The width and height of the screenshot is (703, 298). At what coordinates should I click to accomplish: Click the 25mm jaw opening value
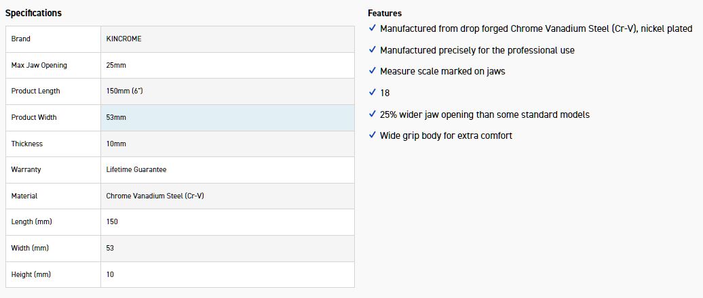pos(116,66)
